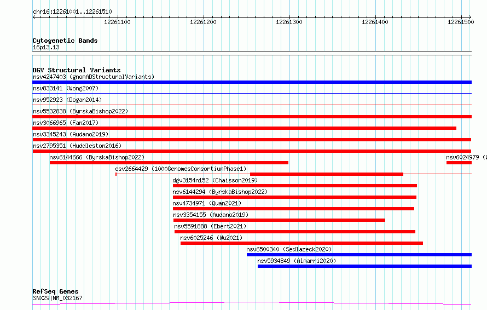This screenshot has width=487, height=310.
Task: Click ruler position 12261100
Action: pyautogui.click(x=117, y=22)
